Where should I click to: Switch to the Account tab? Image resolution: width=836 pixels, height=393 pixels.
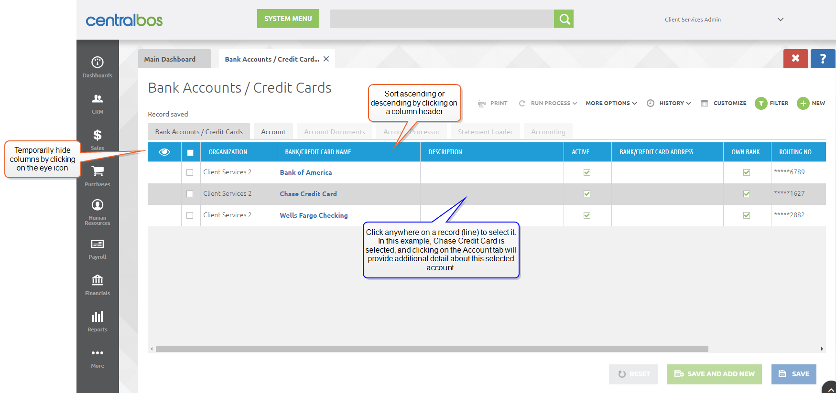(x=273, y=132)
